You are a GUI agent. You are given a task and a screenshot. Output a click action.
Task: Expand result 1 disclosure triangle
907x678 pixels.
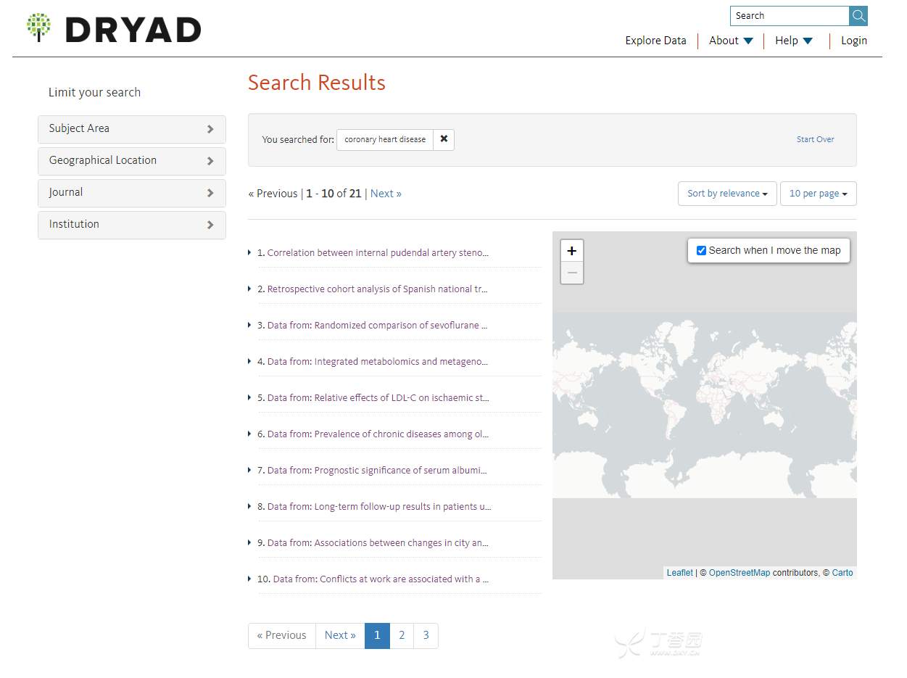(250, 253)
